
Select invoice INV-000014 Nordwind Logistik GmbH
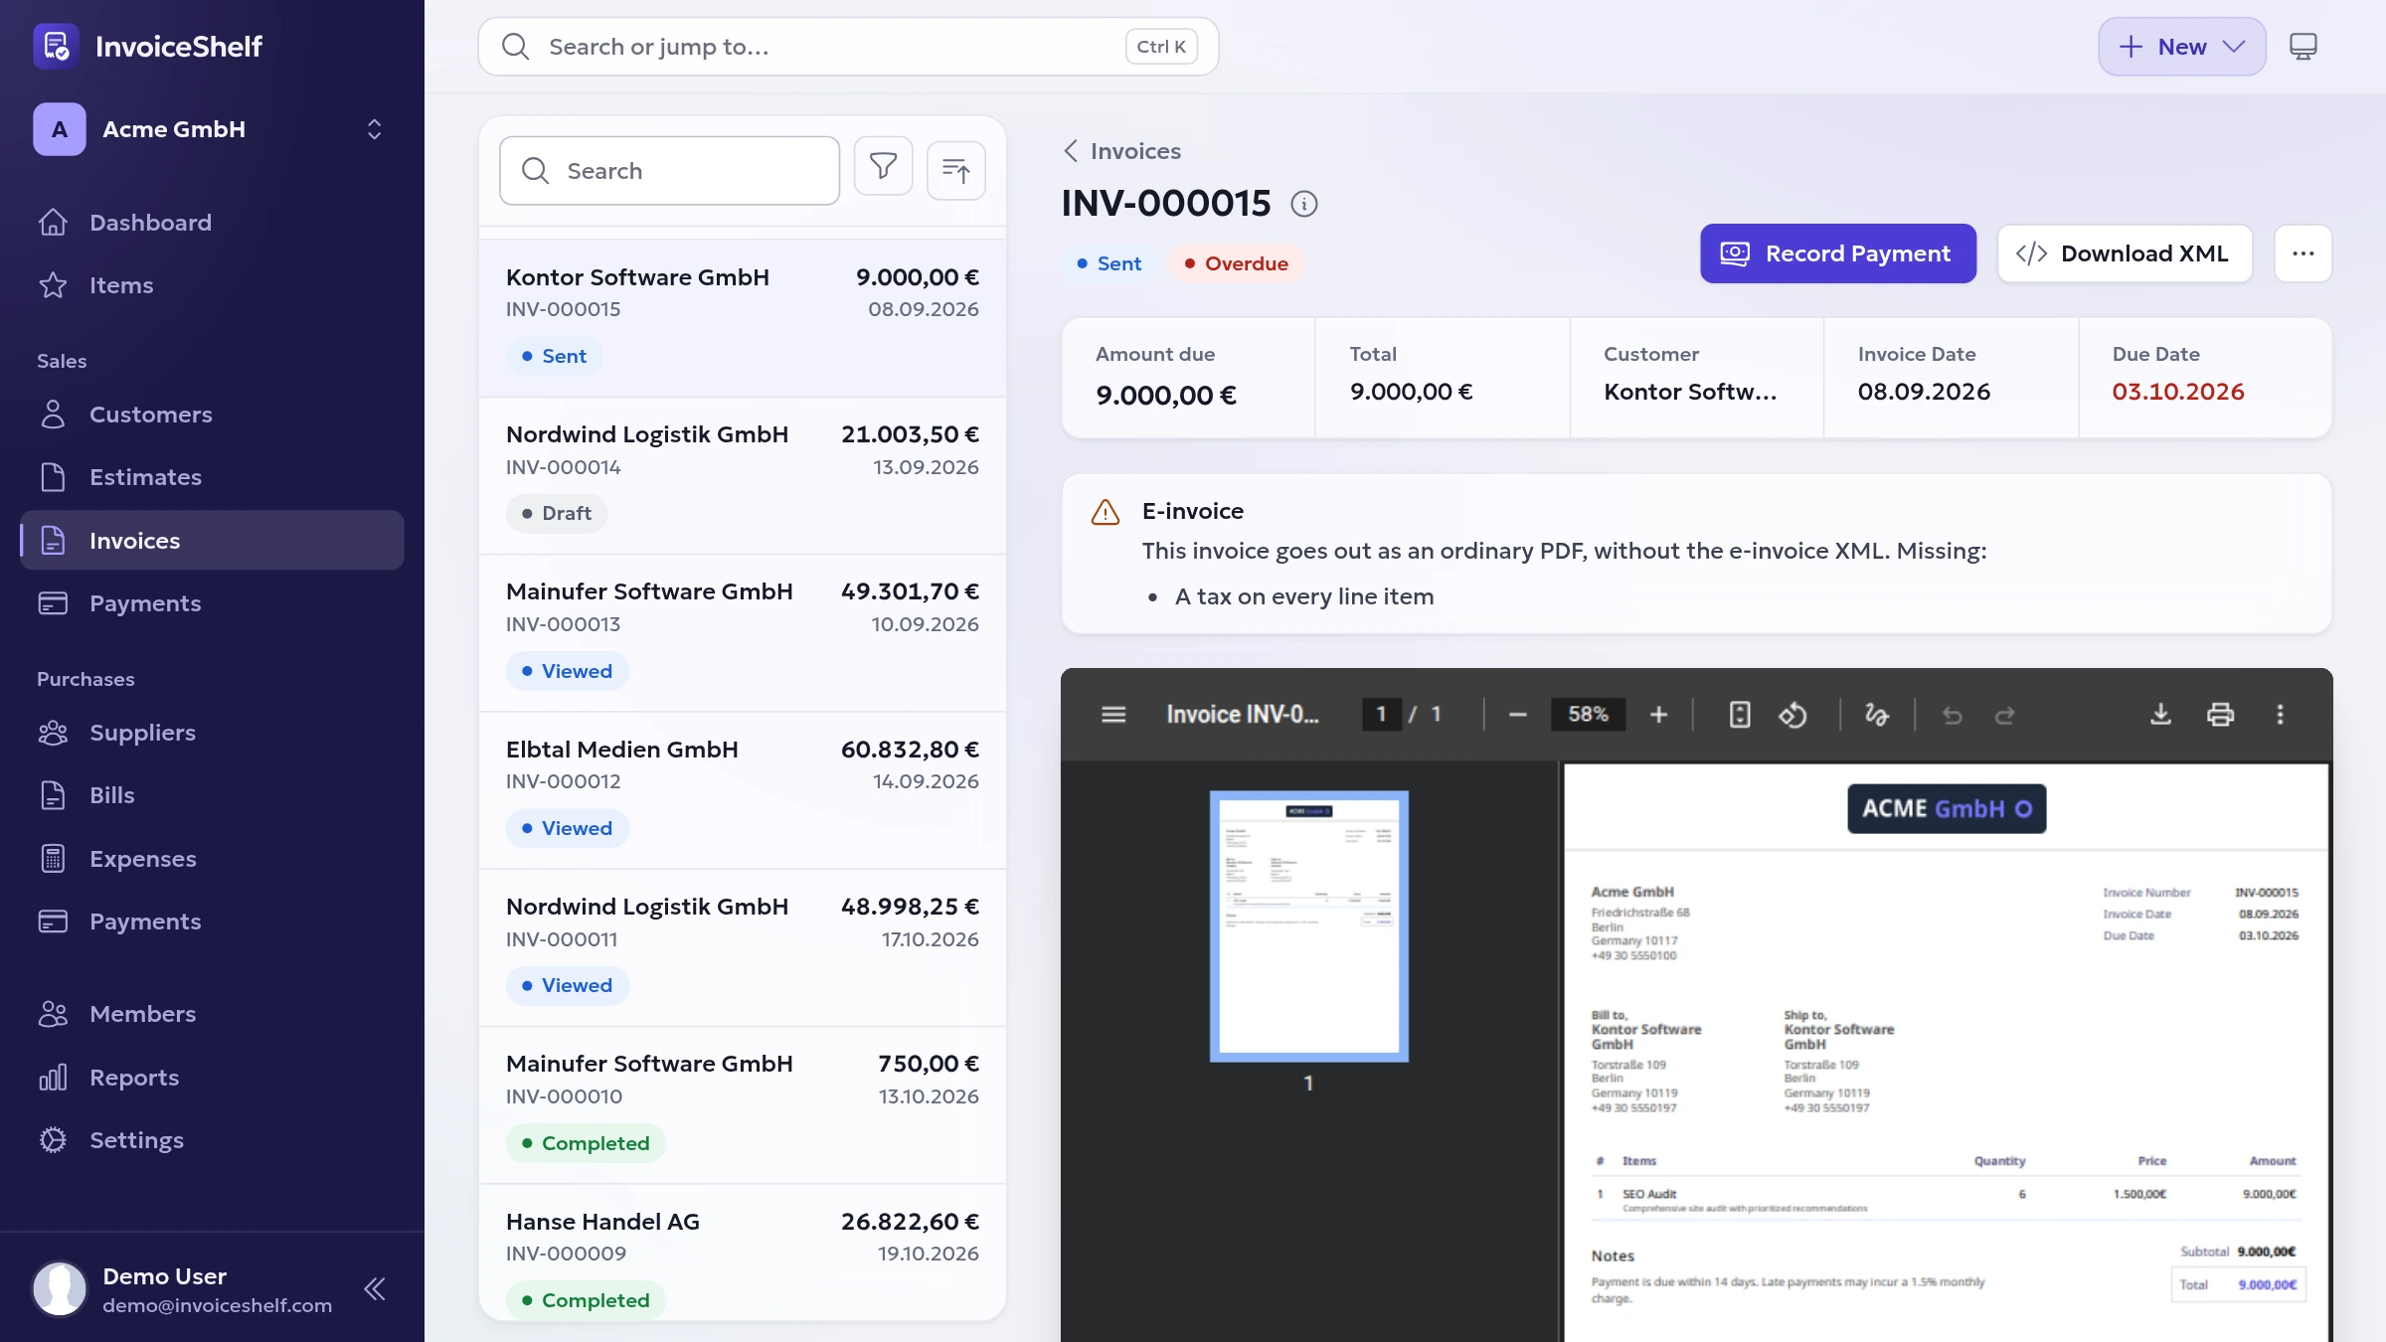(742, 475)
